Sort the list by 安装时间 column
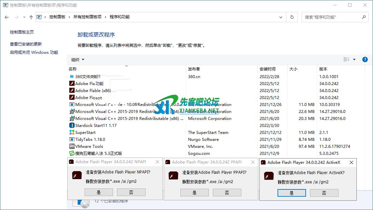This screenshot has height=210, width=373. tap(268, 69)
